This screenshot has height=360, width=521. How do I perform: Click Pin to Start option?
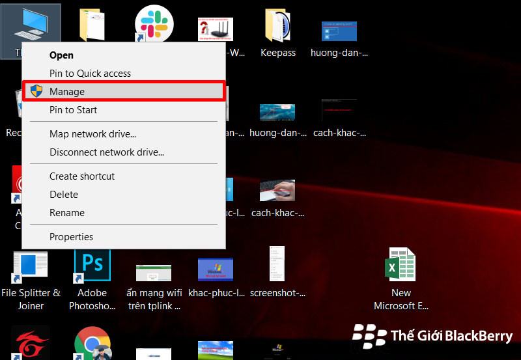[x=73, y=110]
